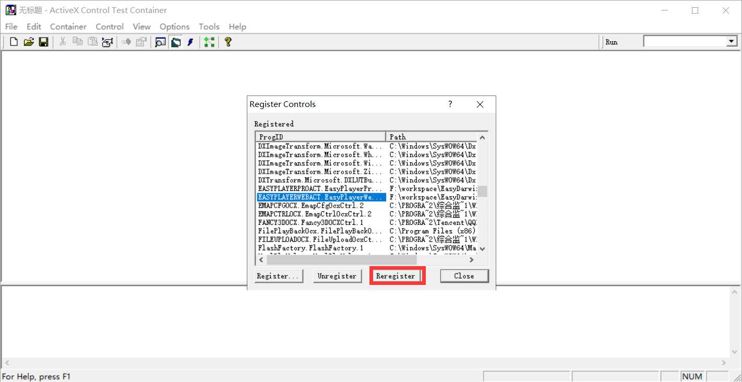
Task: Click the green tab order toolbar icon
Action: 209,42
